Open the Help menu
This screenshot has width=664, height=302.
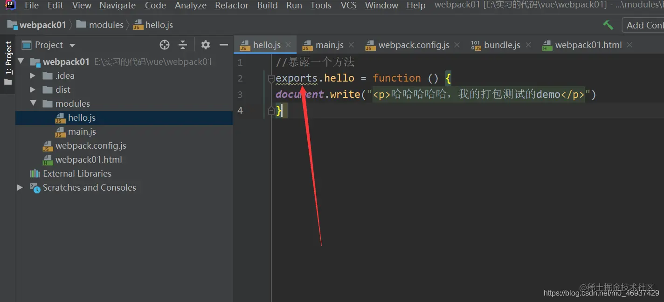tap(416, 6)
